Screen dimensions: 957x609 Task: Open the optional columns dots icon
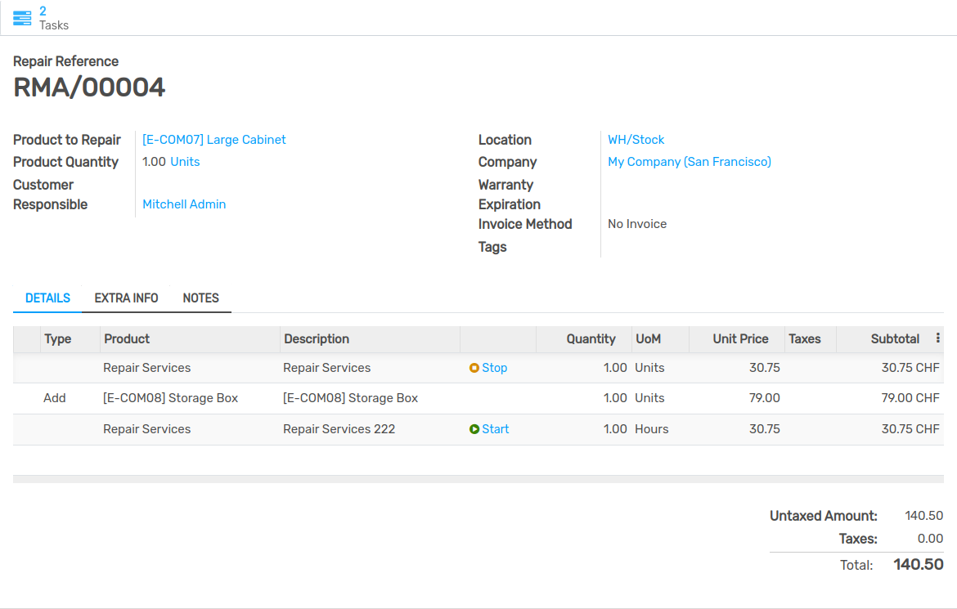[937, 338]
